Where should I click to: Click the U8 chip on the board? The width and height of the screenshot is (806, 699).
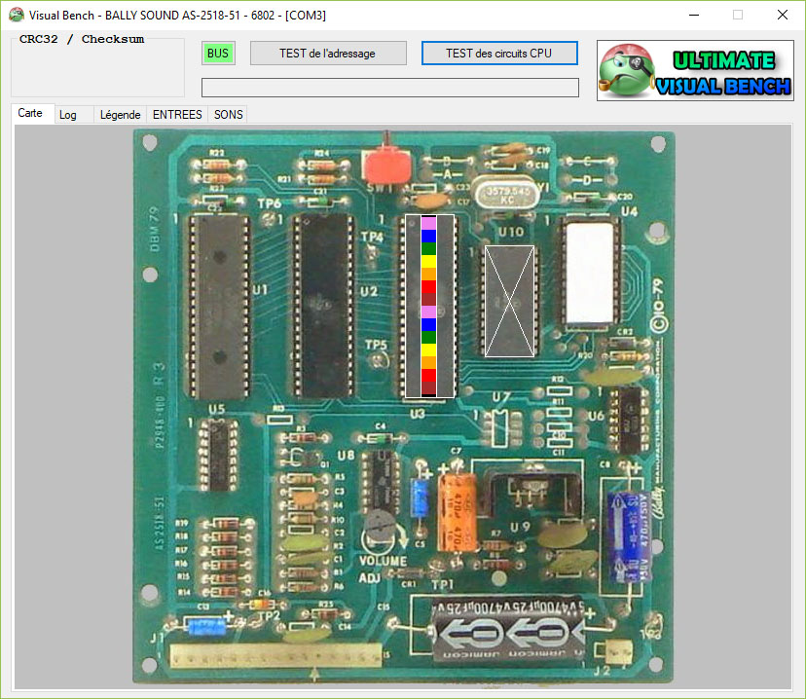[381, 481]
